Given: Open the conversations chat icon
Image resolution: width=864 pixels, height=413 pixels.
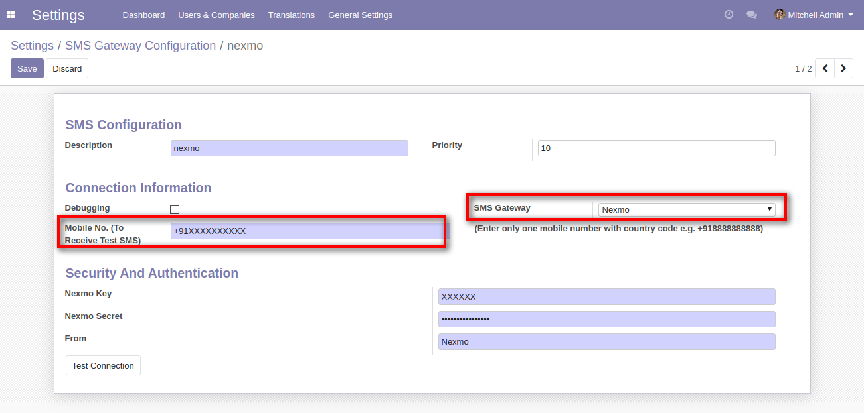Looking at the screenshot, I should (752, 15).
